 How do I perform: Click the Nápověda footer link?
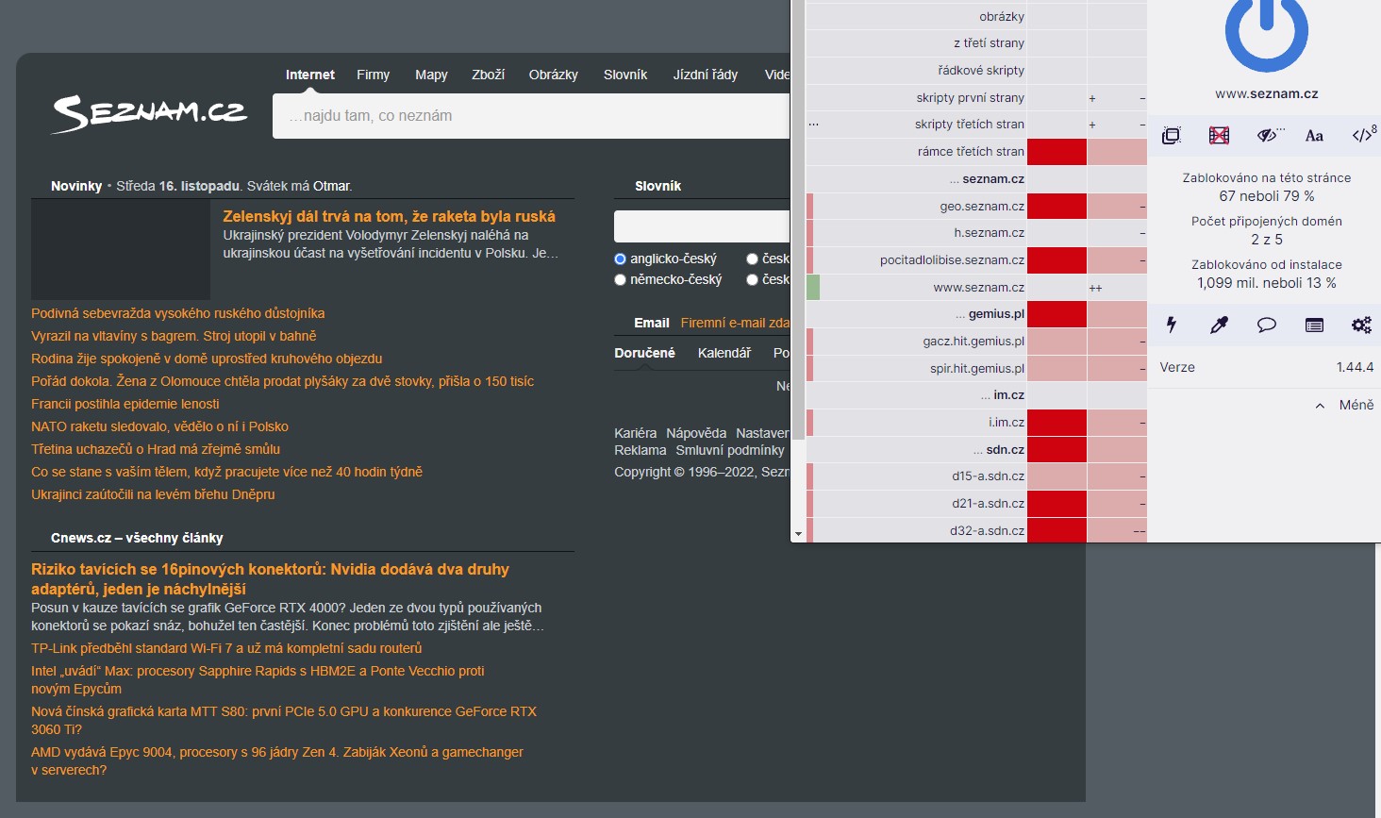[696, 433]
